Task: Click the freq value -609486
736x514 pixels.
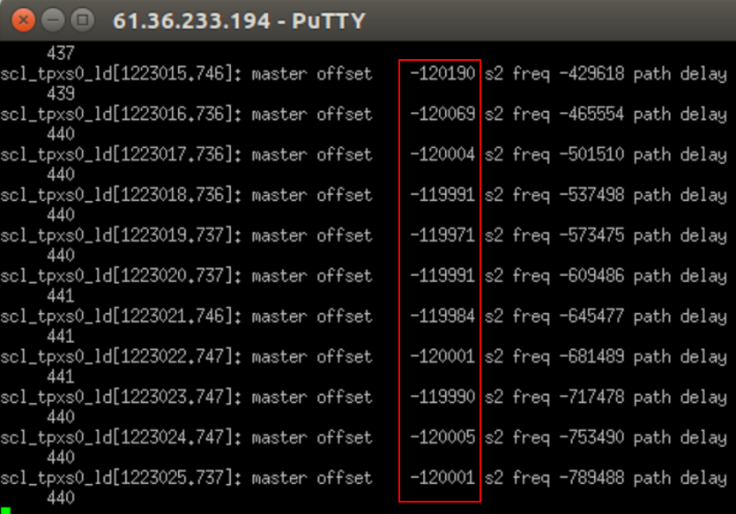Action: click(592, 276)
